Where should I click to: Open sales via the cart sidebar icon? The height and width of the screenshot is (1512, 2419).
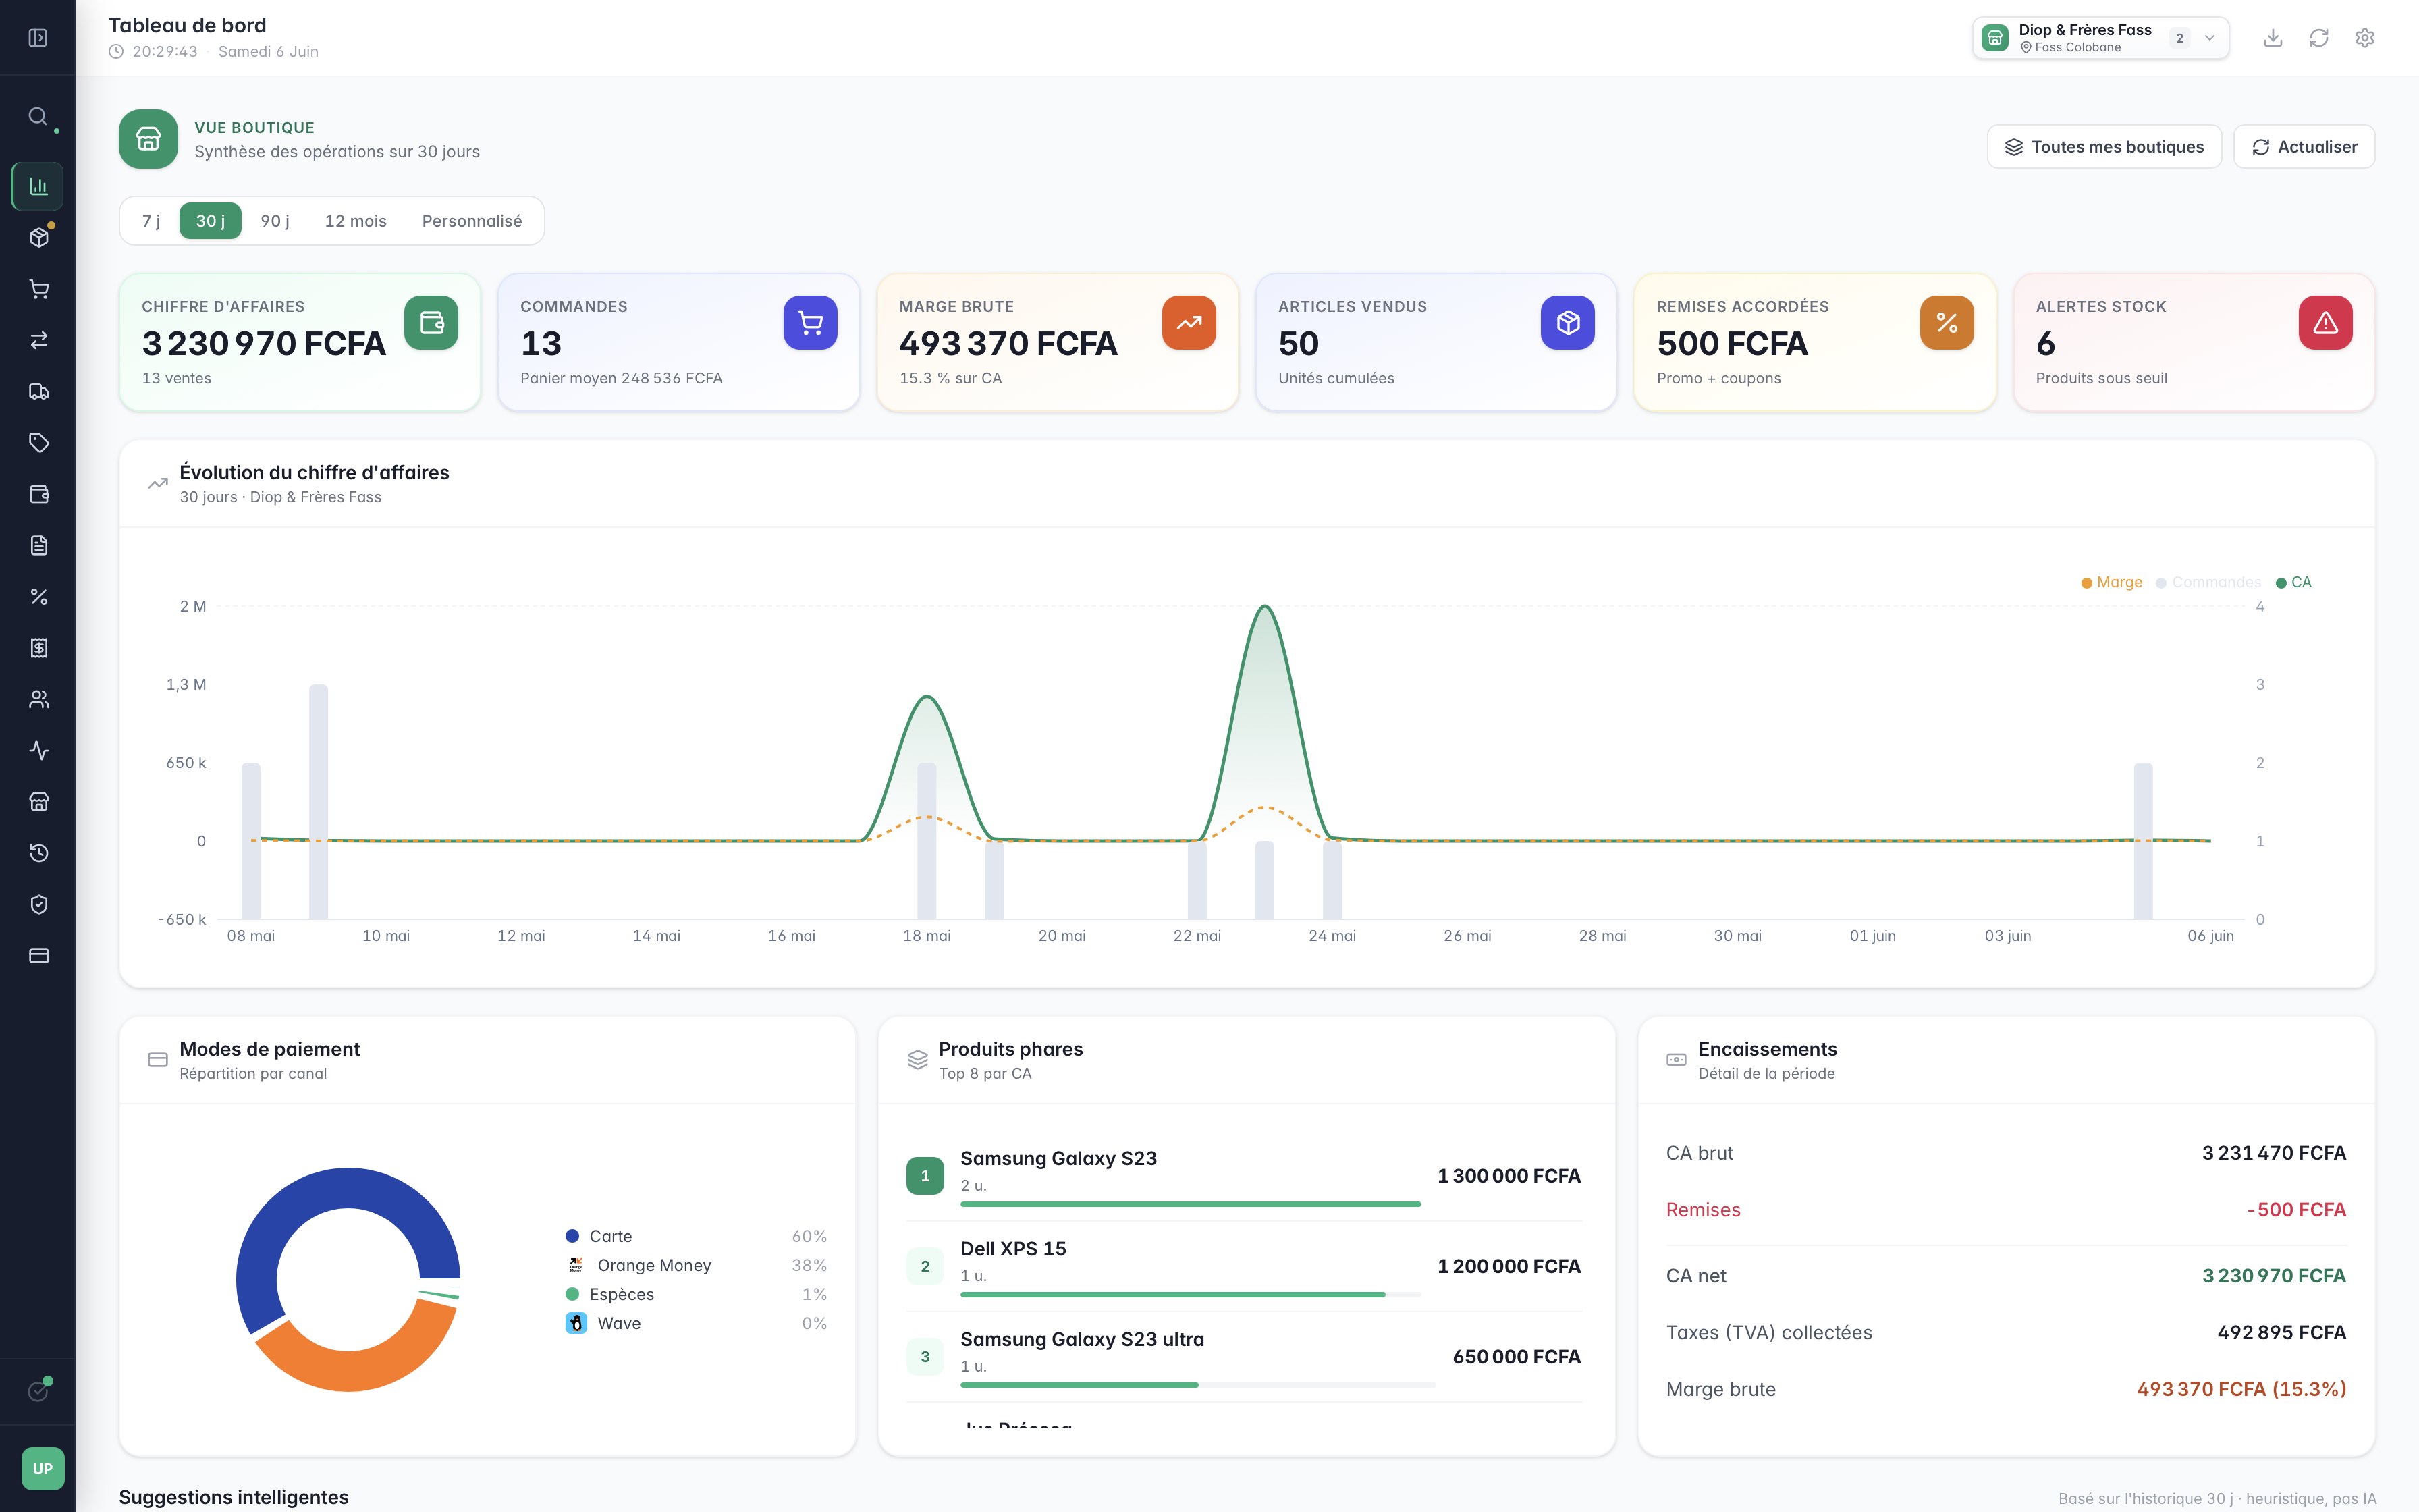click(x=38, y=289)
